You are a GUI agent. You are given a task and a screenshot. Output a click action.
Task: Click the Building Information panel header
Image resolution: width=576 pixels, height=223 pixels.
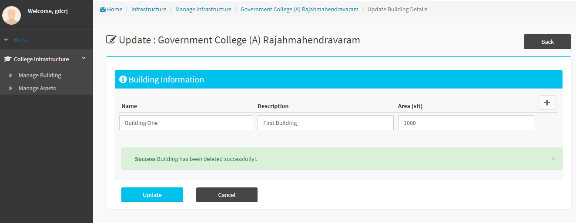(x=338, y=79)
